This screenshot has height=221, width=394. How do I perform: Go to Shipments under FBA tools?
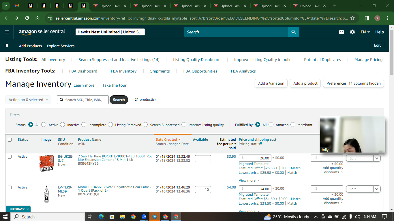pyautogui.click(x=160, y=71)
